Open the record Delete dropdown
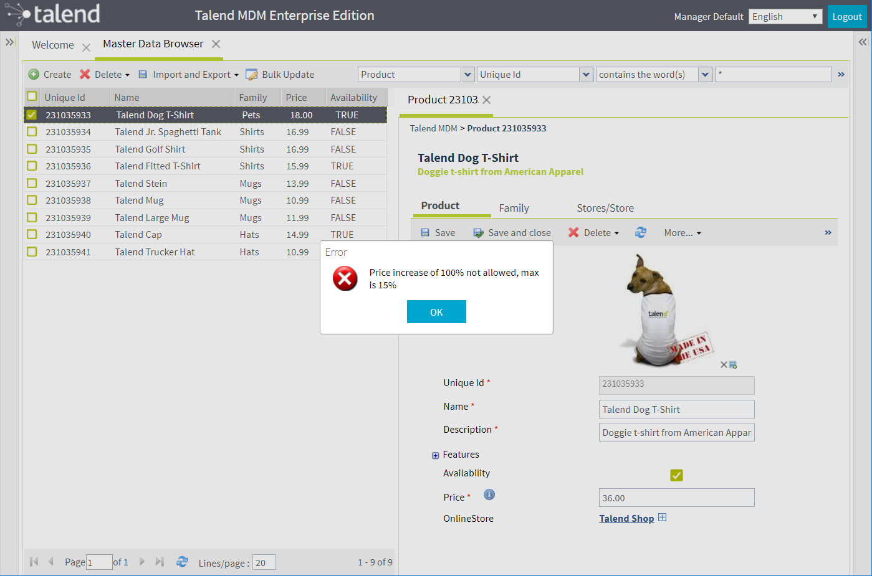Viewport: 872px width, 576px height. point(593,232)
